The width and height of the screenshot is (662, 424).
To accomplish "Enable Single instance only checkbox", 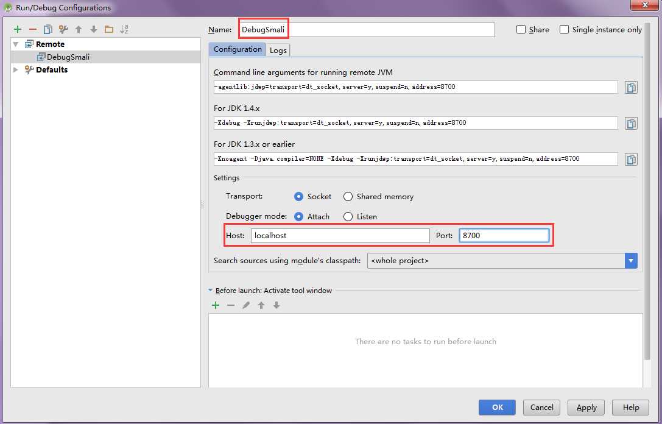I will coord(564,29).
